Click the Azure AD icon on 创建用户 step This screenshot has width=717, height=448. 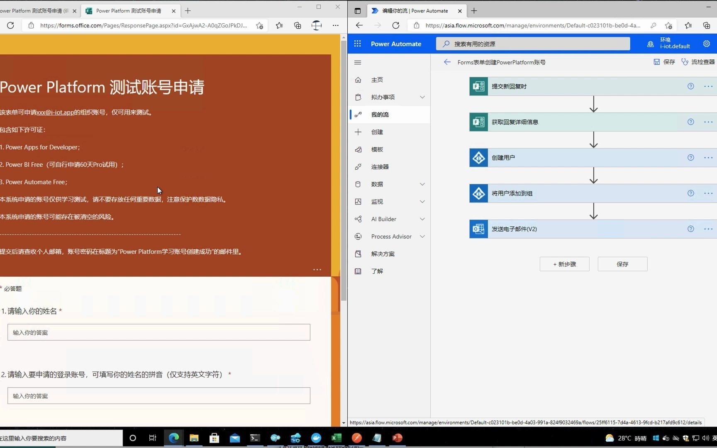point(478,158)
